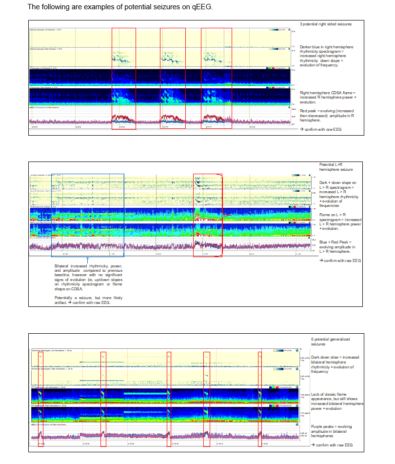Click the Right Hemisphere FFT spectrogram plot in right-sided seizures figure
The image size is (395, 464).
point(160,97)
